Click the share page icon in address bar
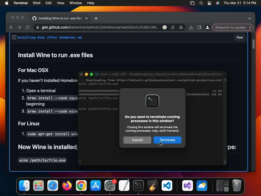 (173, 28)
